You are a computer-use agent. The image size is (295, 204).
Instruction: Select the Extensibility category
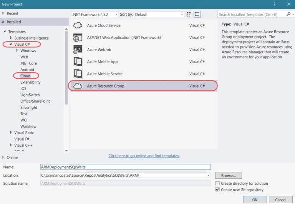point(30,82)
